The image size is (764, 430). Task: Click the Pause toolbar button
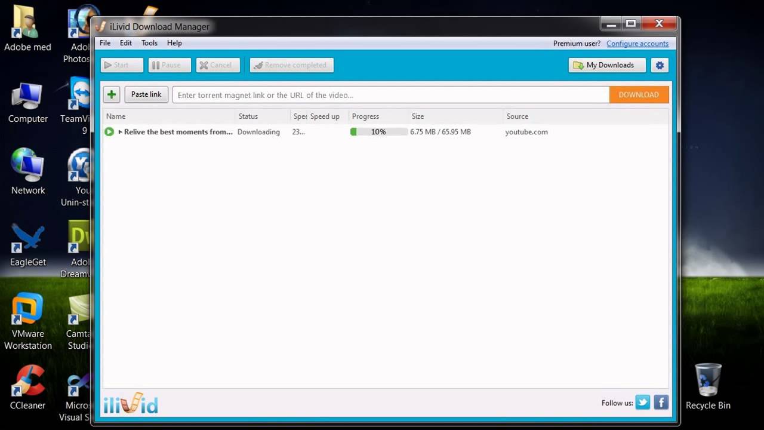[170, 65]
